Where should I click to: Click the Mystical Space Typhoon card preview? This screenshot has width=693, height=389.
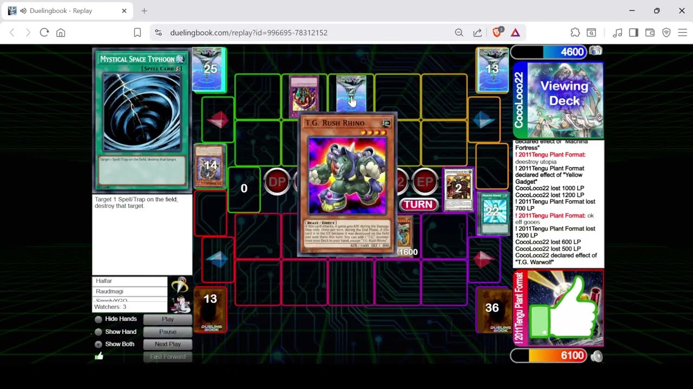(142, 120)
